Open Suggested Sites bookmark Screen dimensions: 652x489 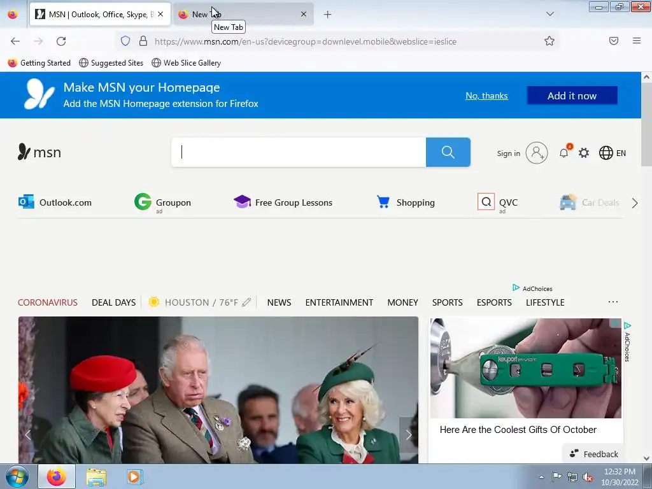pyautogui.click(x=111, y=63)
